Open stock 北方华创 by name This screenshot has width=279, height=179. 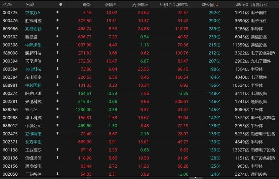33,142
